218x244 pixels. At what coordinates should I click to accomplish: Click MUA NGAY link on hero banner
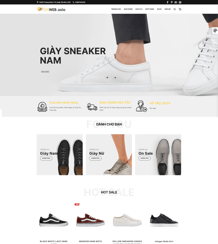pyautogui.click(x=45, y=71)
